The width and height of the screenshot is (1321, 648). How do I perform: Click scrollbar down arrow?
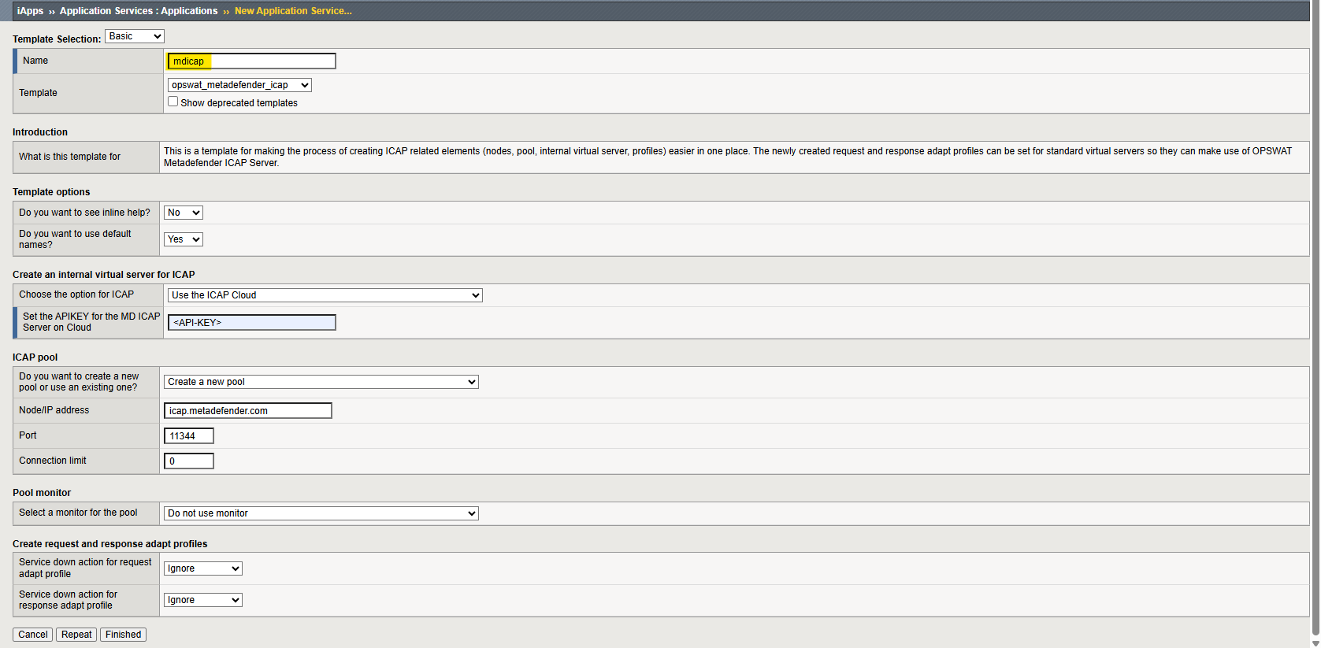[1315, 642]
